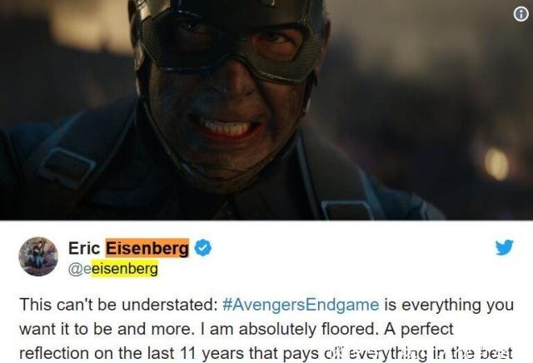Click the first name Eric
Image resolution: width=533 pixels, height=363 pixels.
tap(84, 248)
